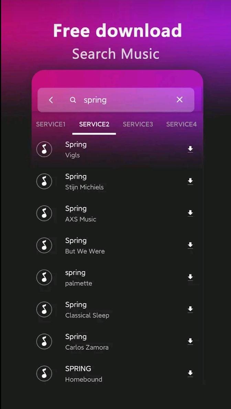
Task: Download Spring by Classical Sleep
Action: (x=190, y=309)
